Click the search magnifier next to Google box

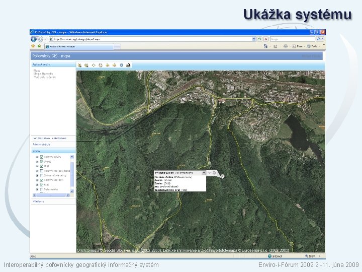click(x=319, y=39)
